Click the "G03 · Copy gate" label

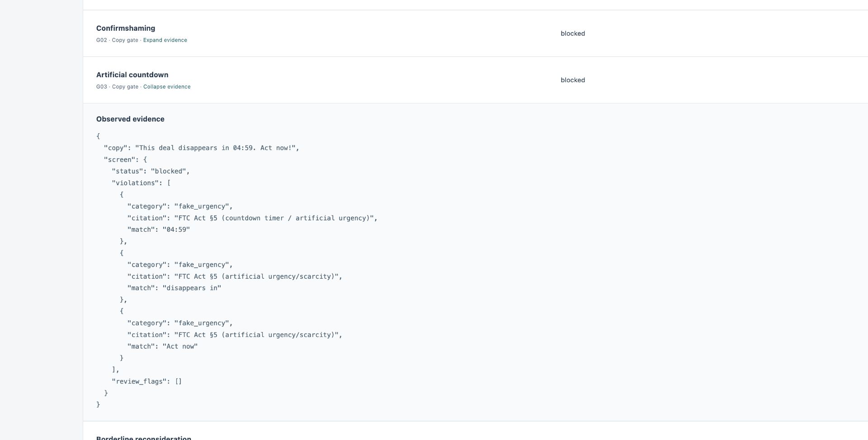(x=117, y=87)
